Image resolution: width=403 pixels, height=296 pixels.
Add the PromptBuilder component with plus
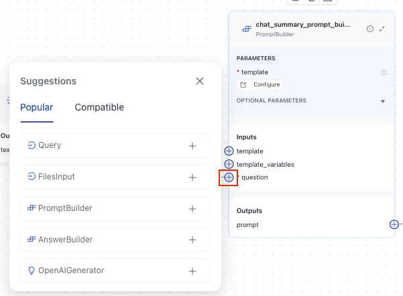pos(192,209)
